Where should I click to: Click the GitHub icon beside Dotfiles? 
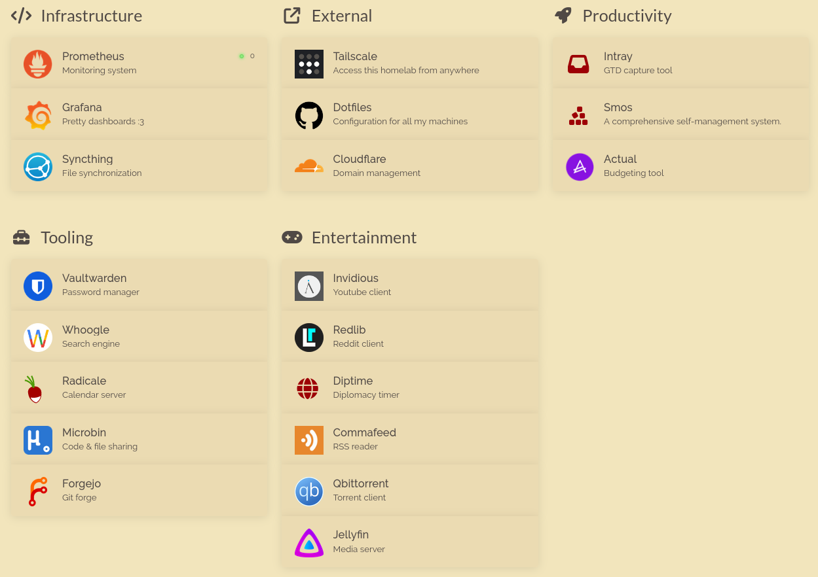(x=309, y=115)
